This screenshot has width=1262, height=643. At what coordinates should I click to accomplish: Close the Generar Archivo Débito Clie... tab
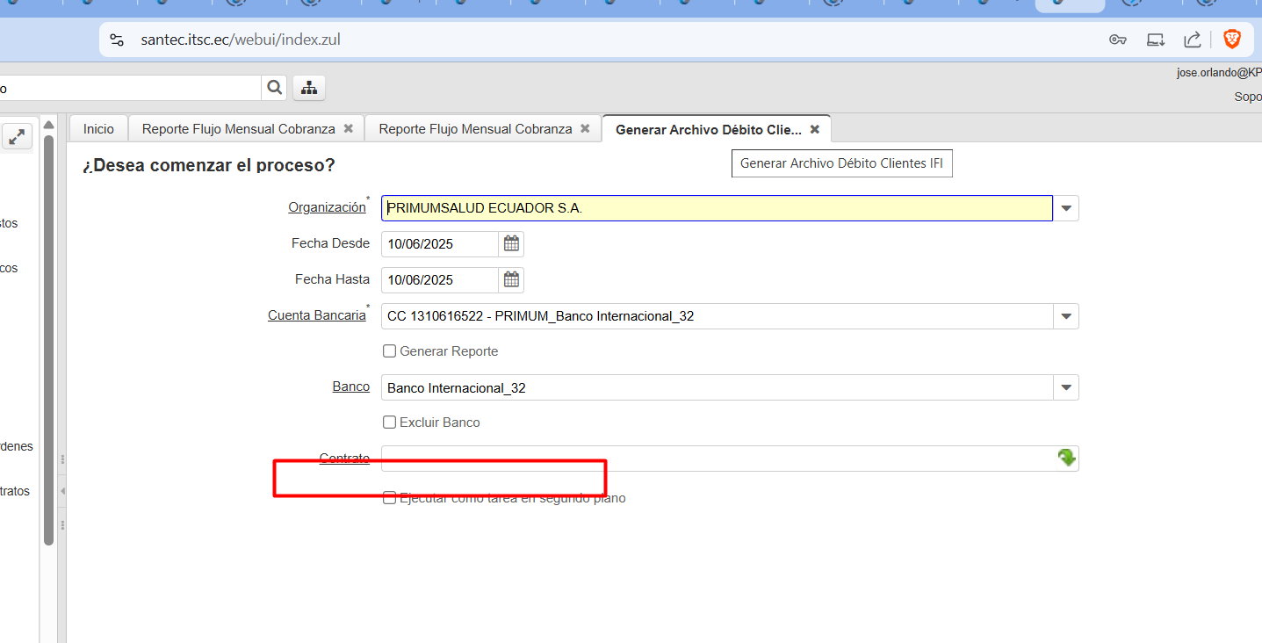point(814,129)
